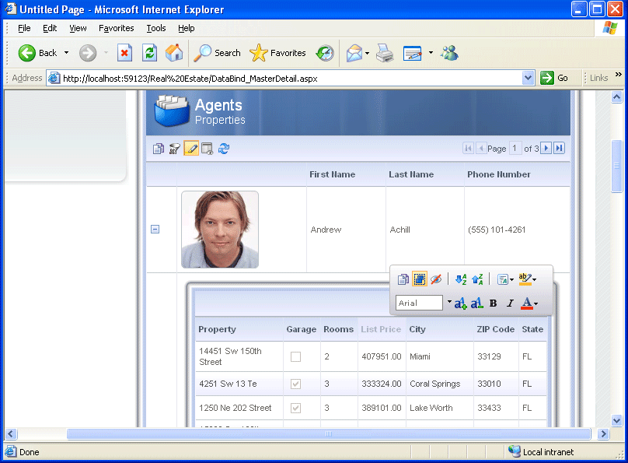The height and width of the screenshot is (463, 628).
Task: Open the Help menu
Action: (187, 28)
